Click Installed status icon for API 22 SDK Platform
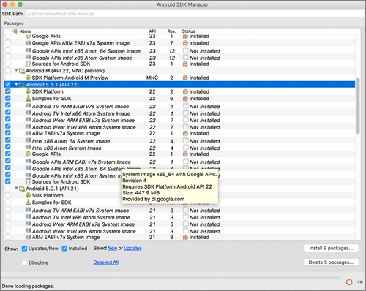 [185, 91]
